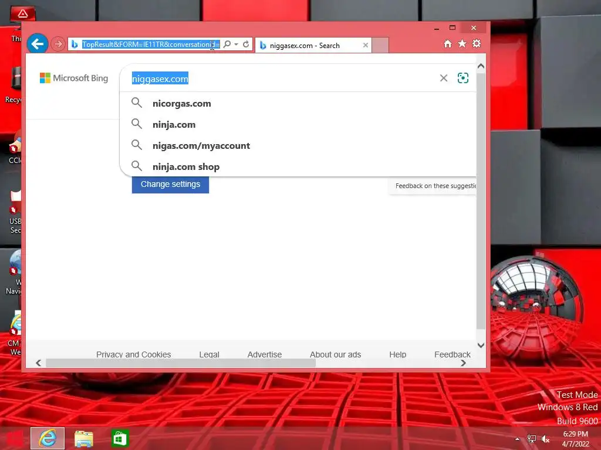Open the address bar autocomplete dropdown arrow
601x450 pixels.
[237, 45]
